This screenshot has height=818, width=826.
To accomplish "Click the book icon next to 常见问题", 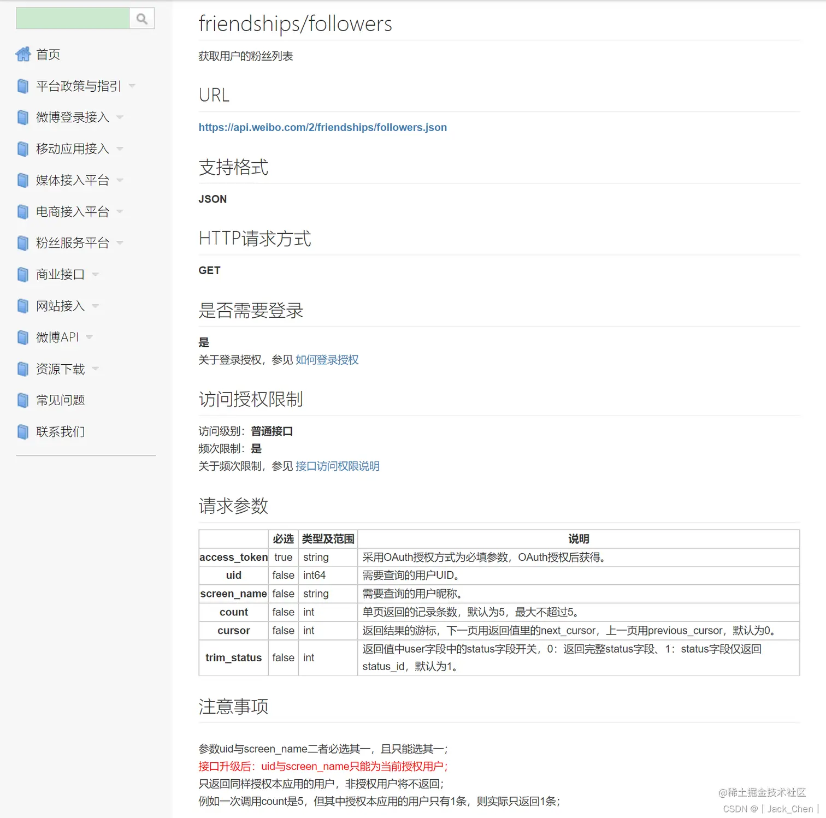I will (22, 400).
